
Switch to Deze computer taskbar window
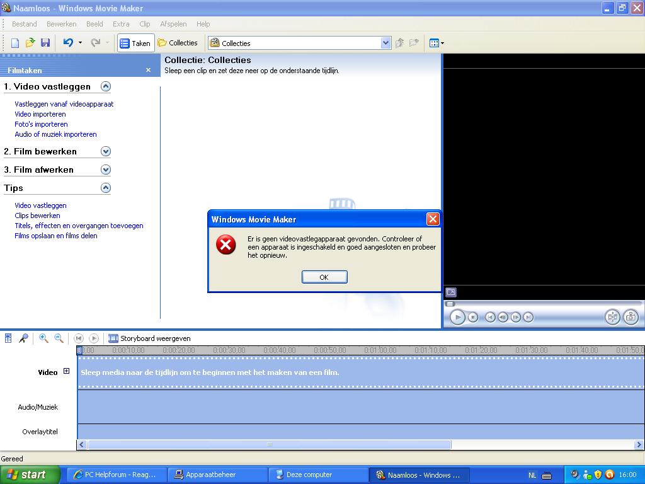pos(318,475)
